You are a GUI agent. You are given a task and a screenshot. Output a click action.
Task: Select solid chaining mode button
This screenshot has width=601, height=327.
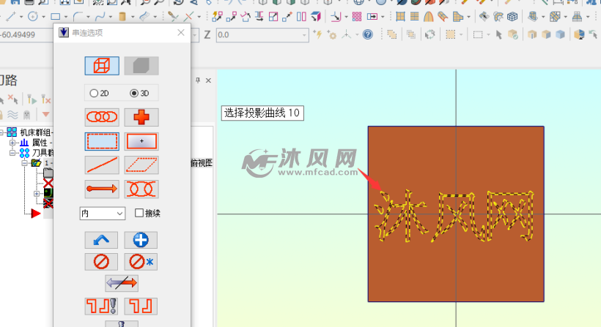click(x=141, y=66)
